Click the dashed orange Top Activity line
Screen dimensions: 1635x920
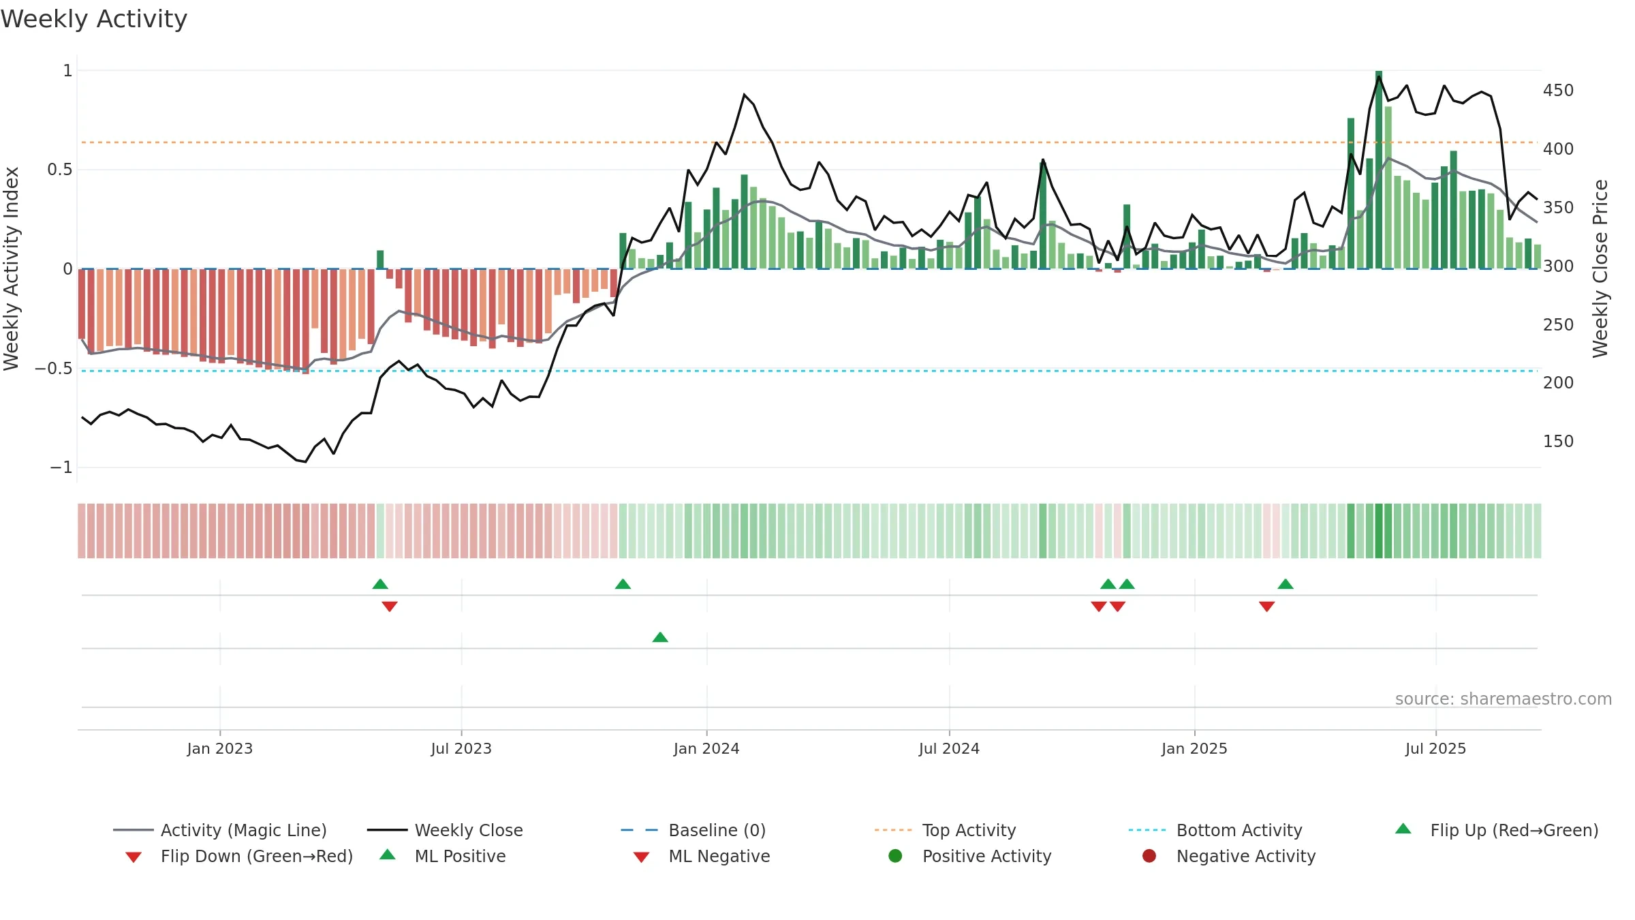pyautogui.click(x=809, y=142)
